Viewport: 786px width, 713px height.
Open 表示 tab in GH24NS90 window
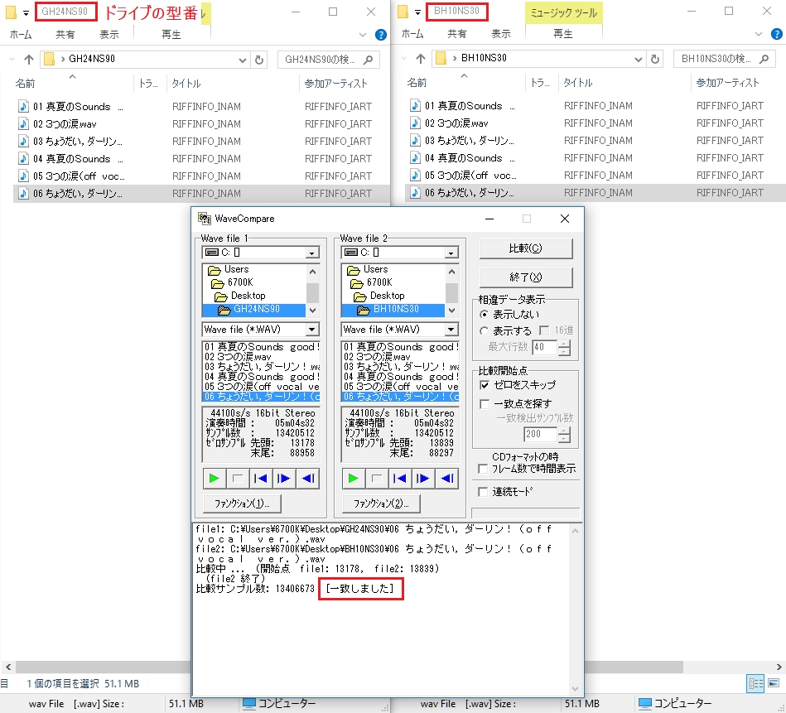[x=108, y=35]
